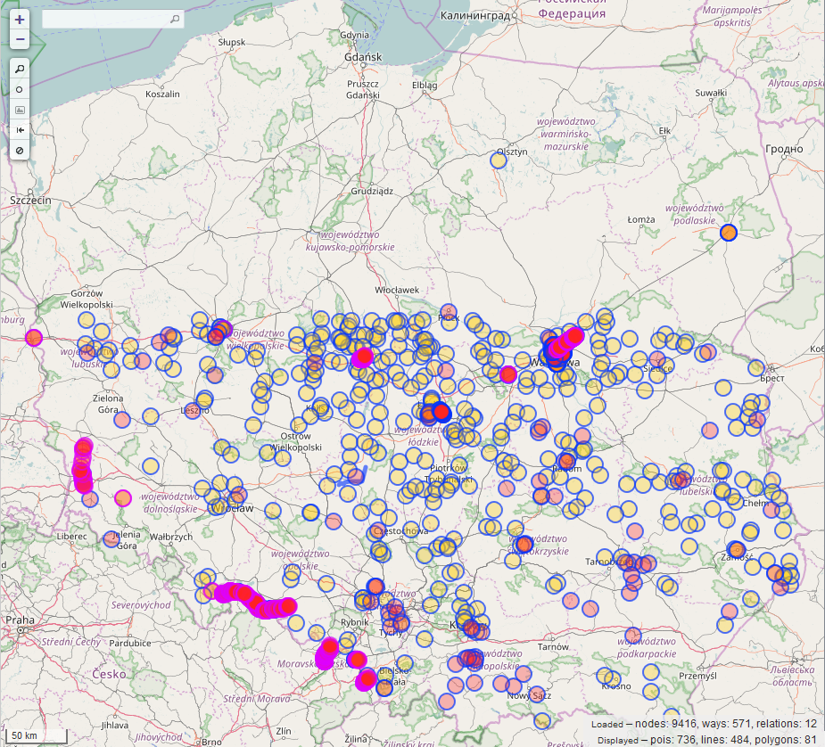Image resolution: width=825 pixels, height=747 pixels.
Task: Click the search magnifier in the search box
Action: (x=175, y=19)
